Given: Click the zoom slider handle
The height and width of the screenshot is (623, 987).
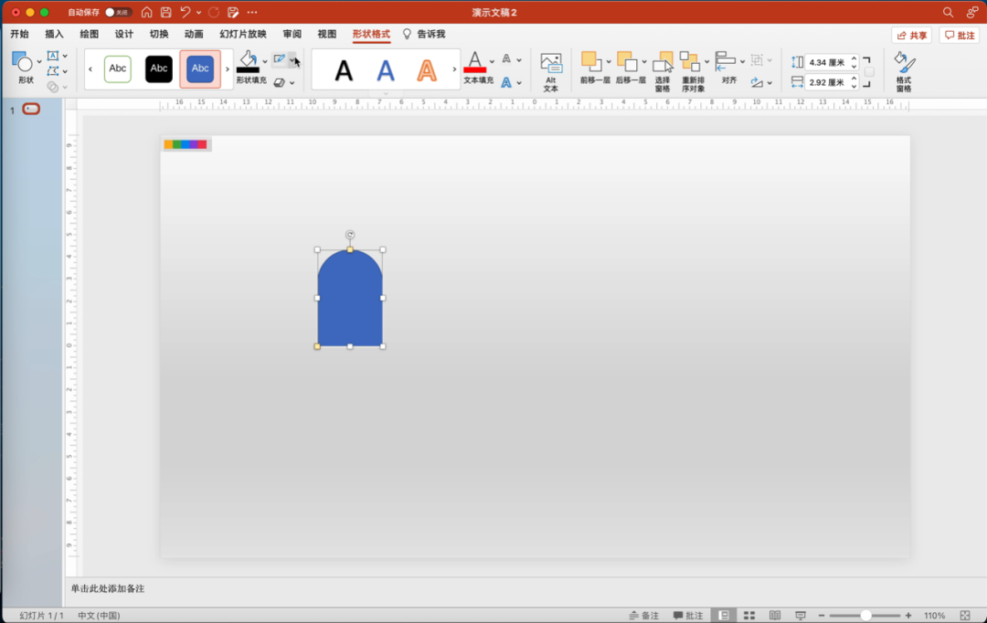Looking at the screenshot, I should [866, 616].
